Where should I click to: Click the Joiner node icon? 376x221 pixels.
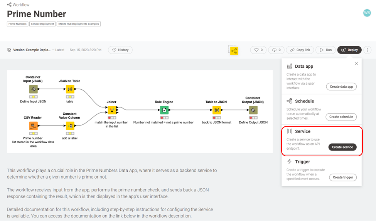click(111, 110)
